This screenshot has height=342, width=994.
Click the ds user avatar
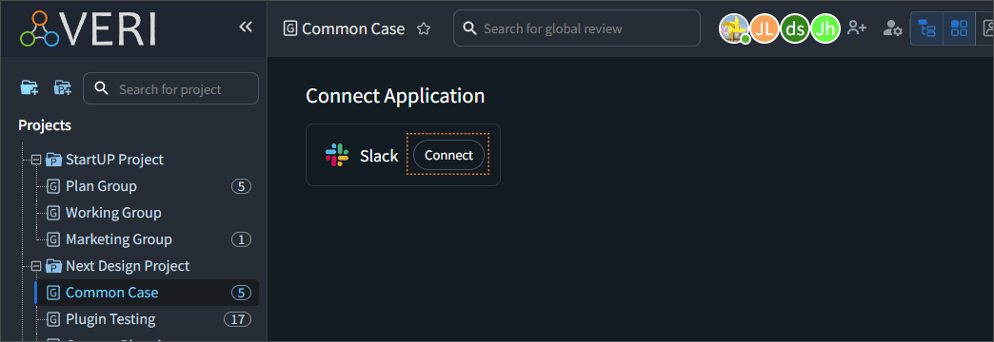pyautogui.click(x=795, y=28)
